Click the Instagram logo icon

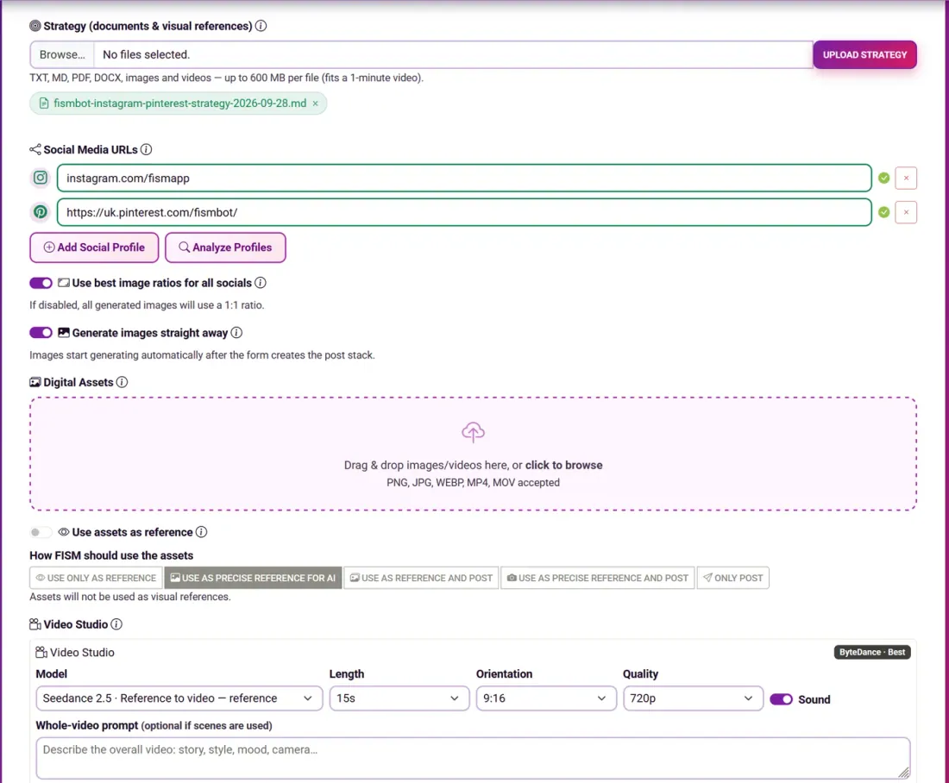click(41, 178)
